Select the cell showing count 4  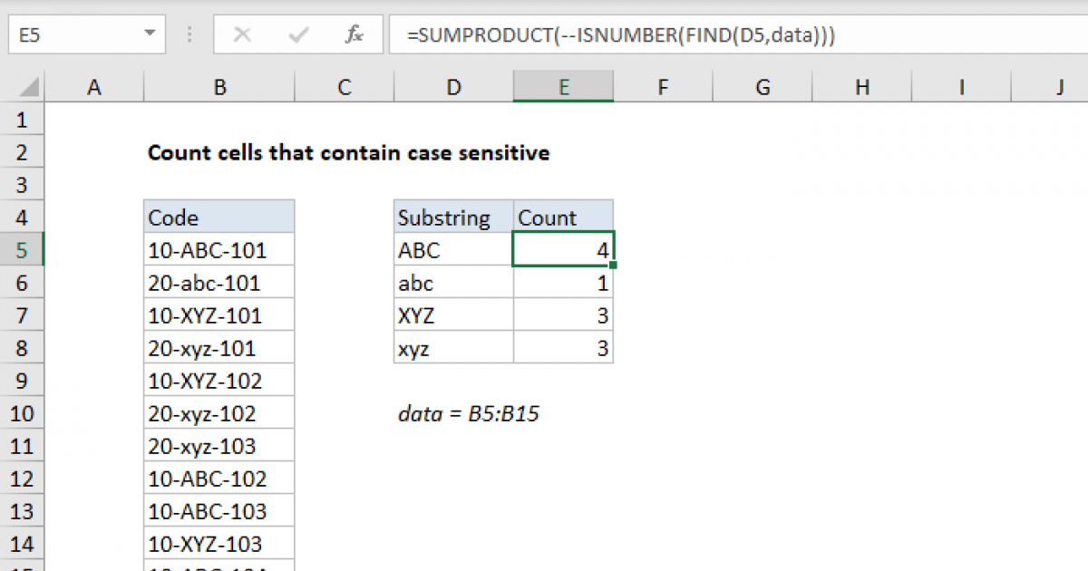click(x=563, y=249)
